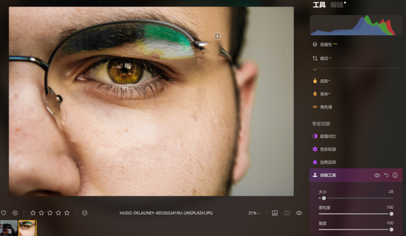This screenshot has height=236, width=406.
Task: Show info for the 仿制工具 panel
Action: (x=395, y=175)
